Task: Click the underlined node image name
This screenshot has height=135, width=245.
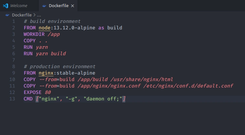Action: coord(45,28)
